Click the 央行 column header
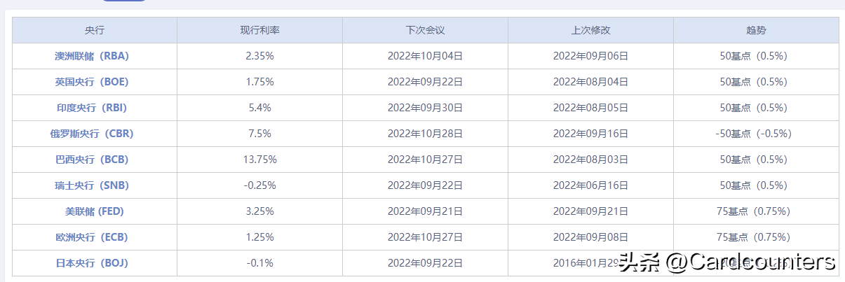Viewport: 845px width, 282px height. [95, 31]
